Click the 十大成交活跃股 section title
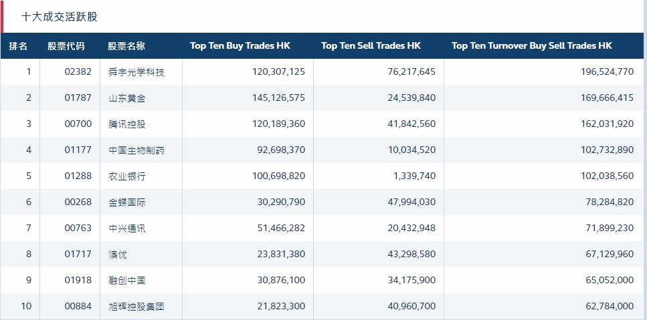The height and width of the screenshot is (320, 647). (x=60, y=17)
